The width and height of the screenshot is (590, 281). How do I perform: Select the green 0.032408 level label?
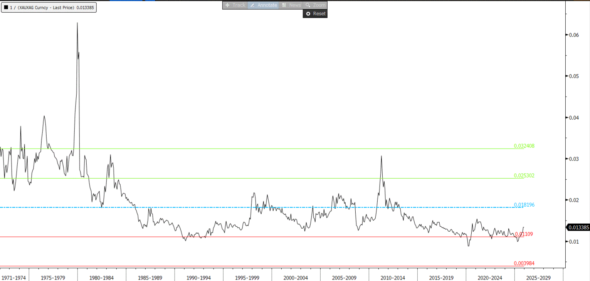(524, 146)
